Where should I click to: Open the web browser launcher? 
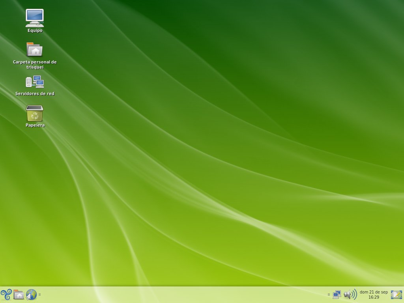tap(31, 294)
